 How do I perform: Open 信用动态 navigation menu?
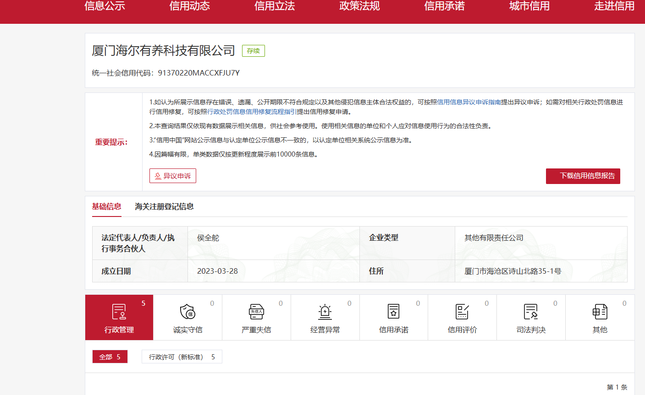[189, 6]
